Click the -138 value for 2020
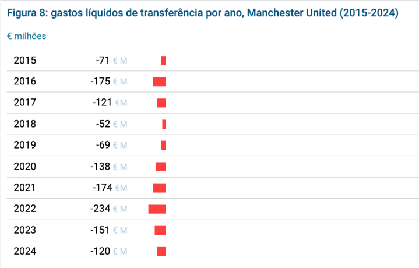Image resolution: width=419 pixels, height=268 pixels. click(x=100, y=166)
